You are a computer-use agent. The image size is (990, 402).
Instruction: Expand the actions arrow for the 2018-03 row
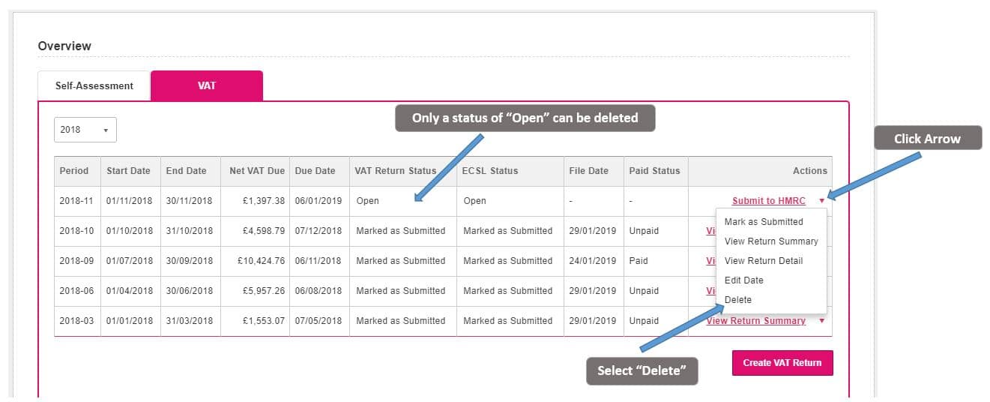(x=821, y=321)
